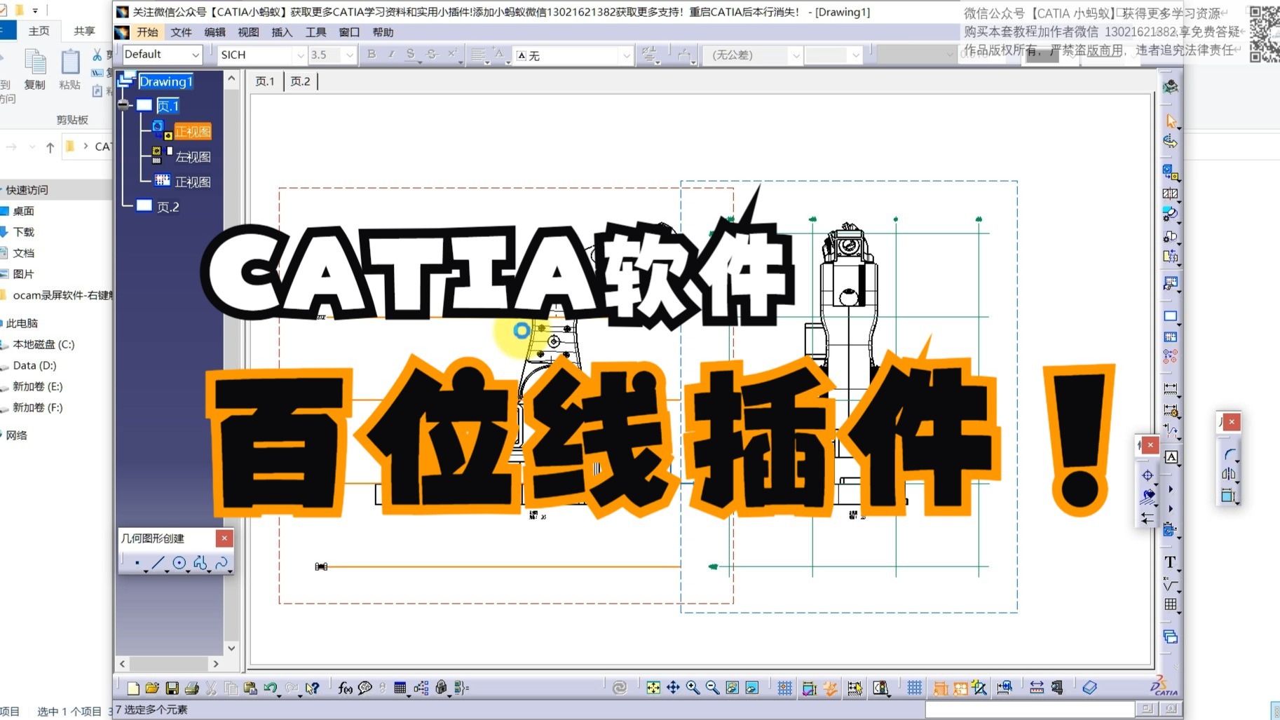Image resolution: width=1280 pixels, height=720 pixels.
Task: Open the font size 3.5 dropdown
Action: click(349, 55)
